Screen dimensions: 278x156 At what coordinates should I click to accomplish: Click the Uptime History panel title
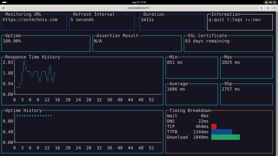(23, 110)
